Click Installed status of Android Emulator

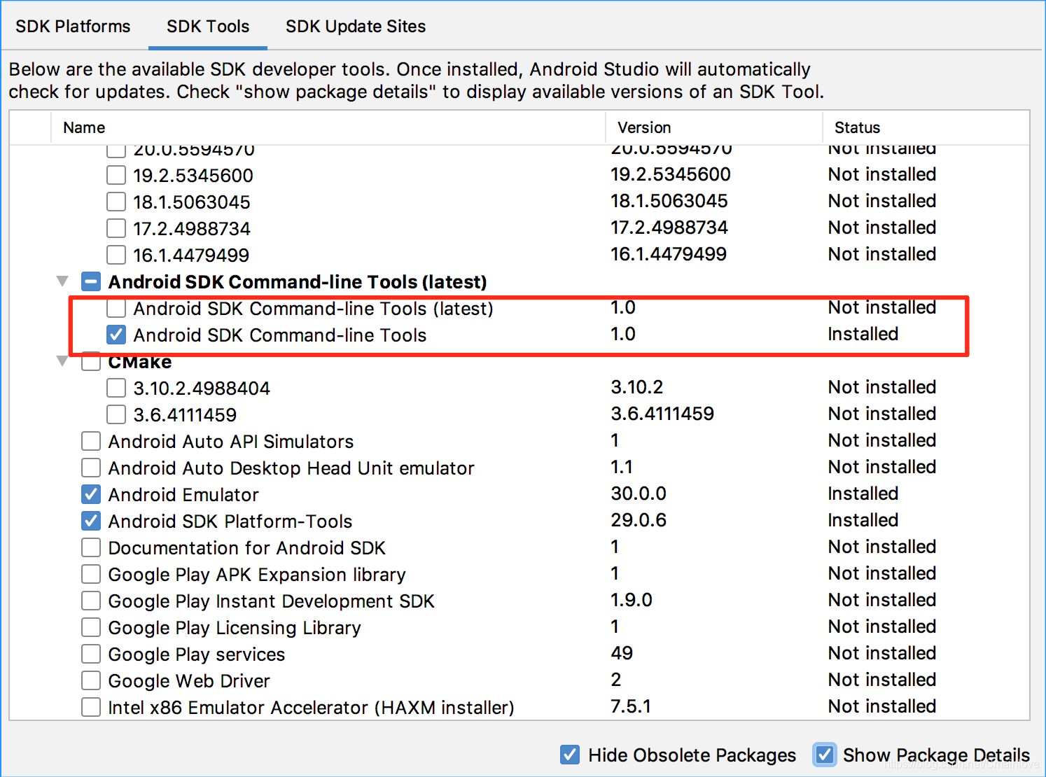point(863,493)
